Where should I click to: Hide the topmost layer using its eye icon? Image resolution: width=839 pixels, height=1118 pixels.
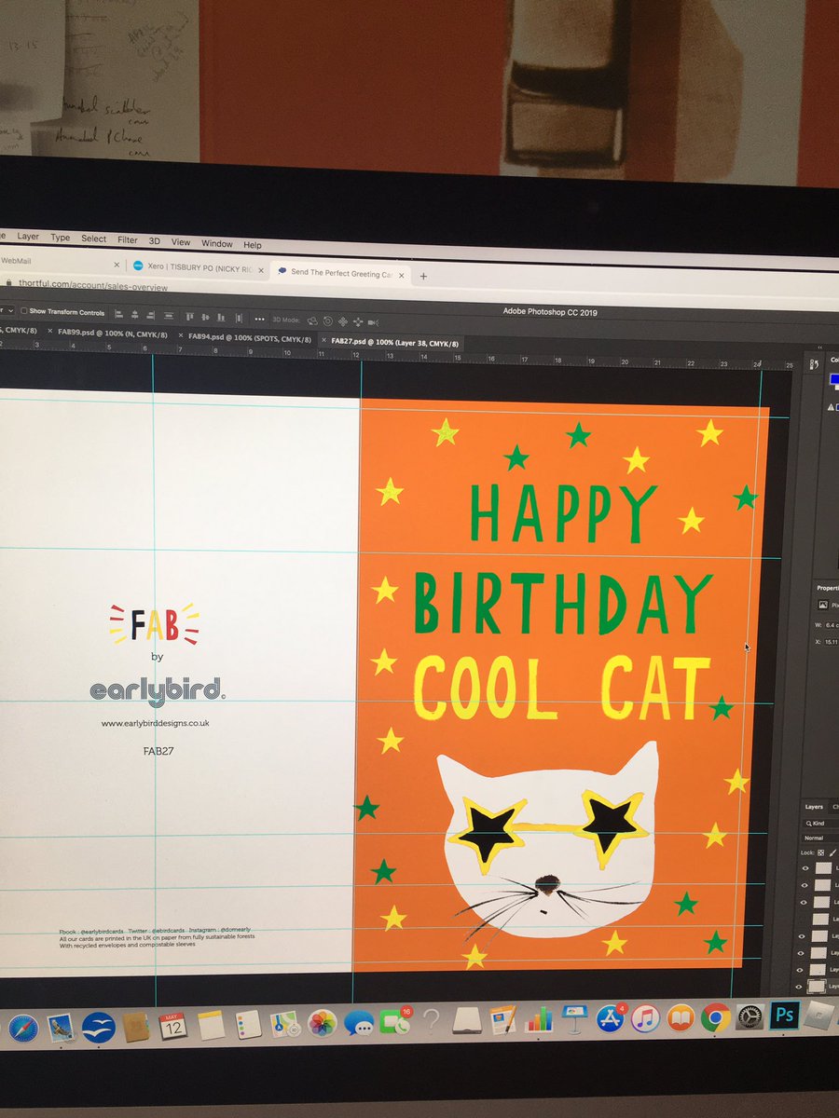805,868
